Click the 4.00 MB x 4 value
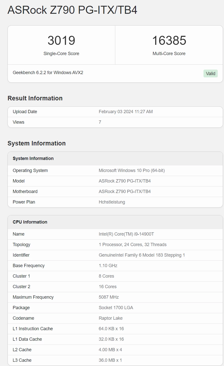 pyautogui.click(x=110, y=350)
